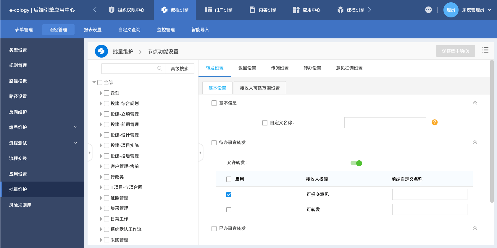
Task: Switch to 转办设置 tab
Action: click(x=312, y=68)
